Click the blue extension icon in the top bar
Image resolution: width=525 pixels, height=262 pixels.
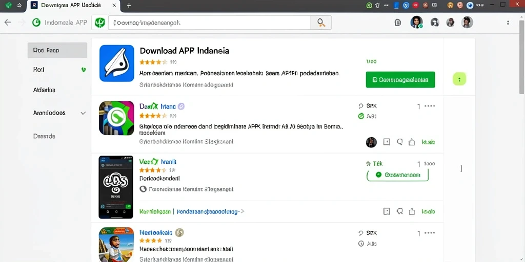pos(407,5)
